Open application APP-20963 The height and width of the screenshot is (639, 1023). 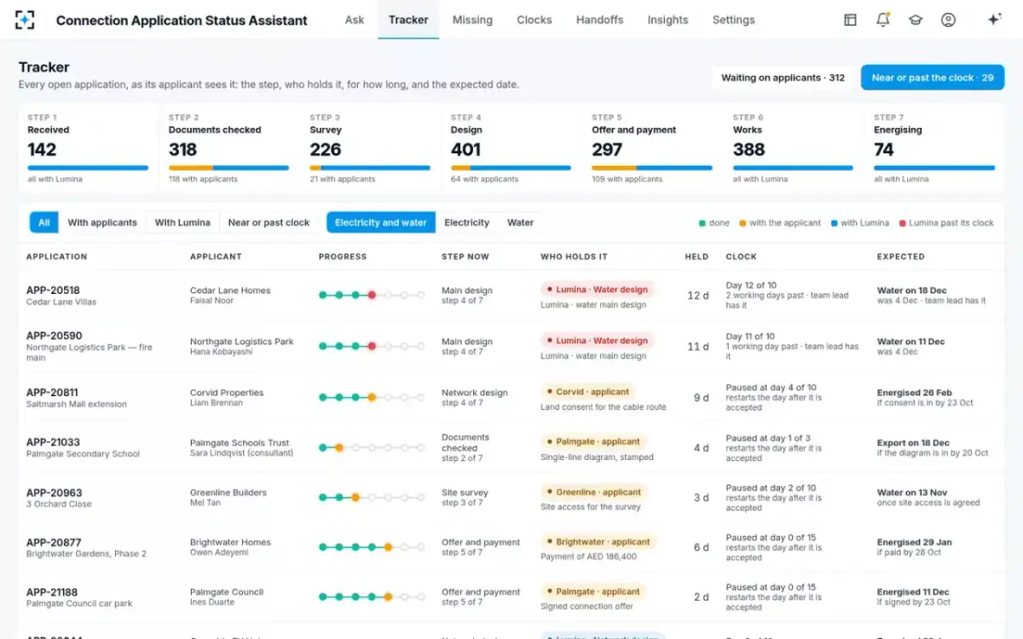54,492
